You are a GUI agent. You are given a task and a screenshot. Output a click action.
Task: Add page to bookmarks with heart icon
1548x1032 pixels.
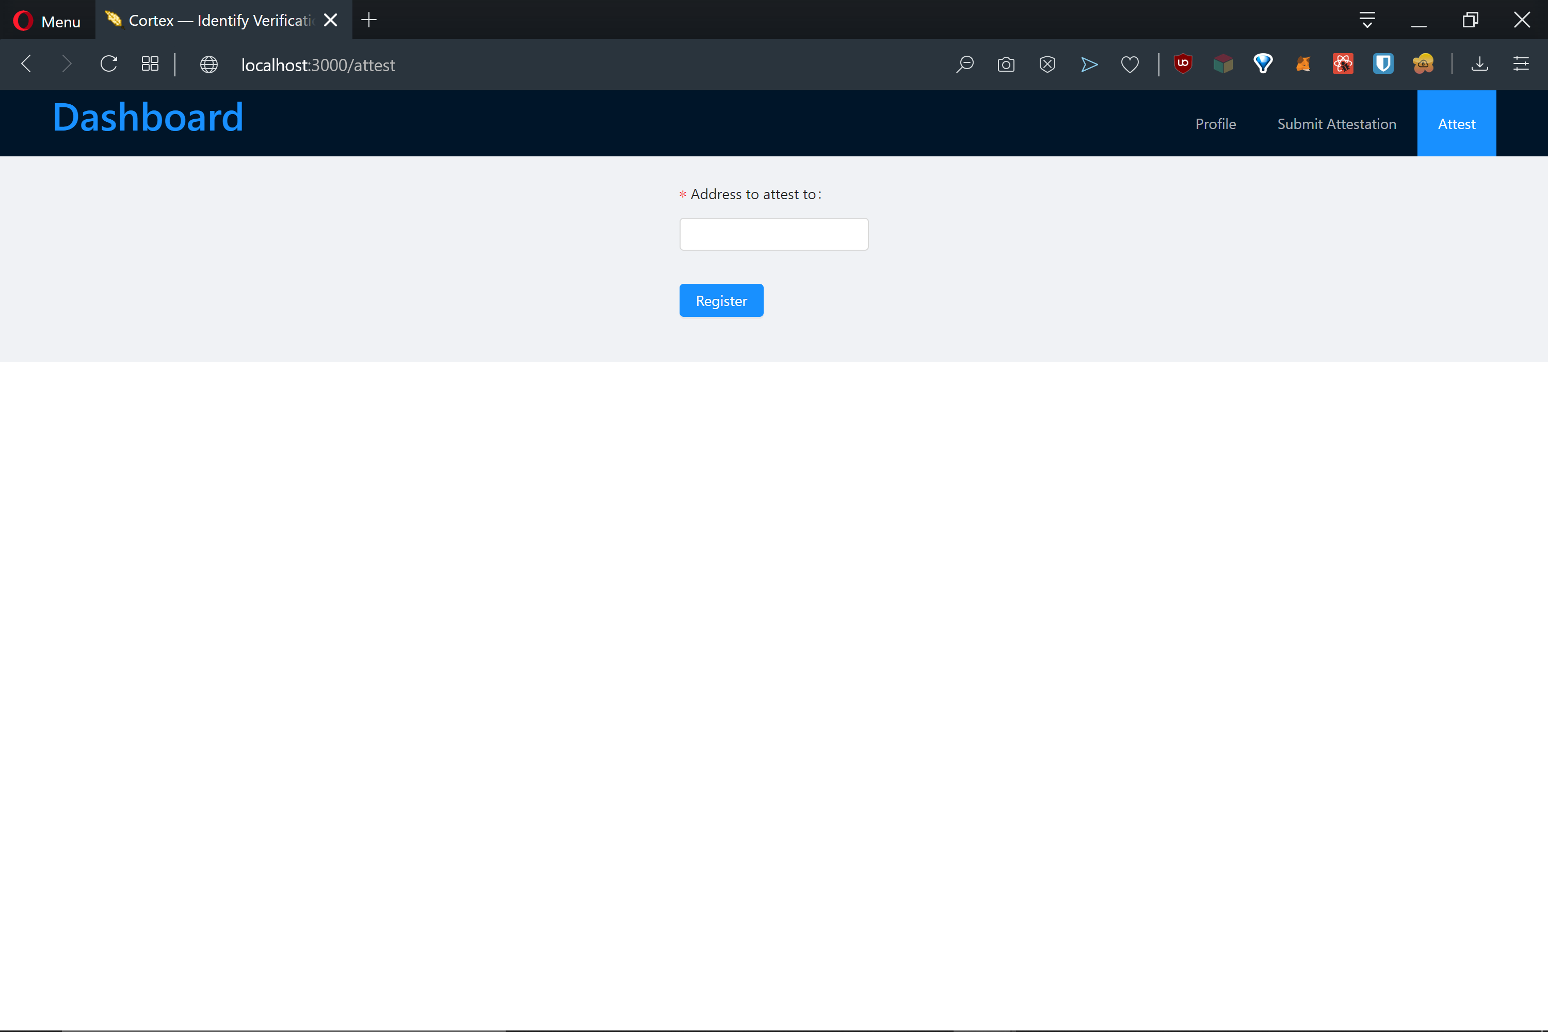[x=1130, y=64]
